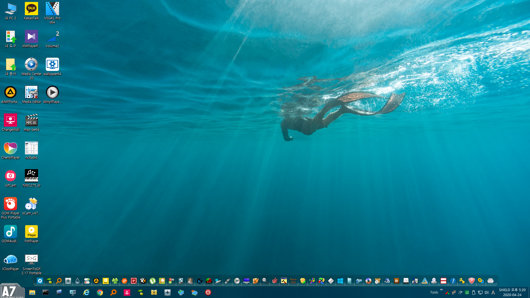This screenshot has height=298, width=530.
Task: Select the 내 PC 2 computer icon
Action: click(10, 11)
